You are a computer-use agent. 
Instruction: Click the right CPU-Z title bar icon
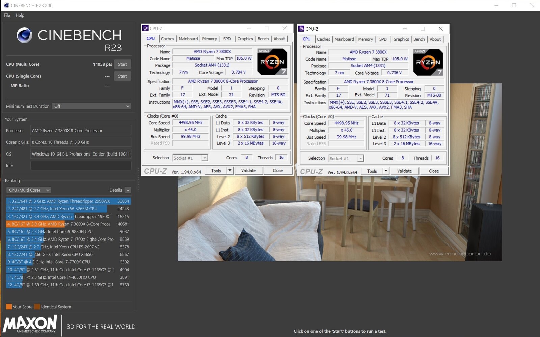tap(301, 29)
